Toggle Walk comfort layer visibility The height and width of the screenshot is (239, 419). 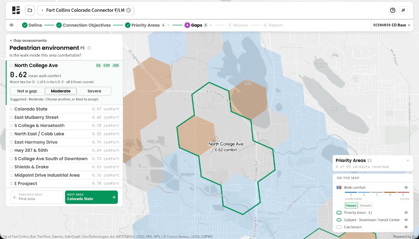[x=406, y=188]
